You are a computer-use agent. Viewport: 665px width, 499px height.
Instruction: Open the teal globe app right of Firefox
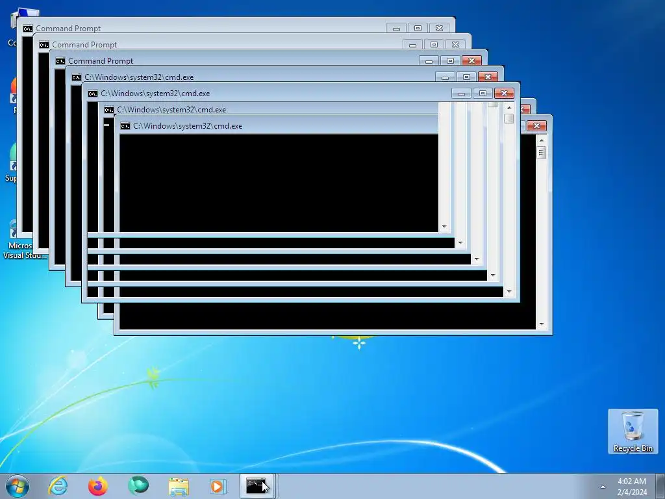point(138,486)
